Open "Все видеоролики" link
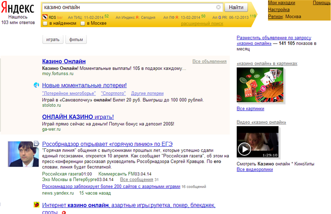Image resolution: width=331 pixels, height=214 pixels. point(254,169)
